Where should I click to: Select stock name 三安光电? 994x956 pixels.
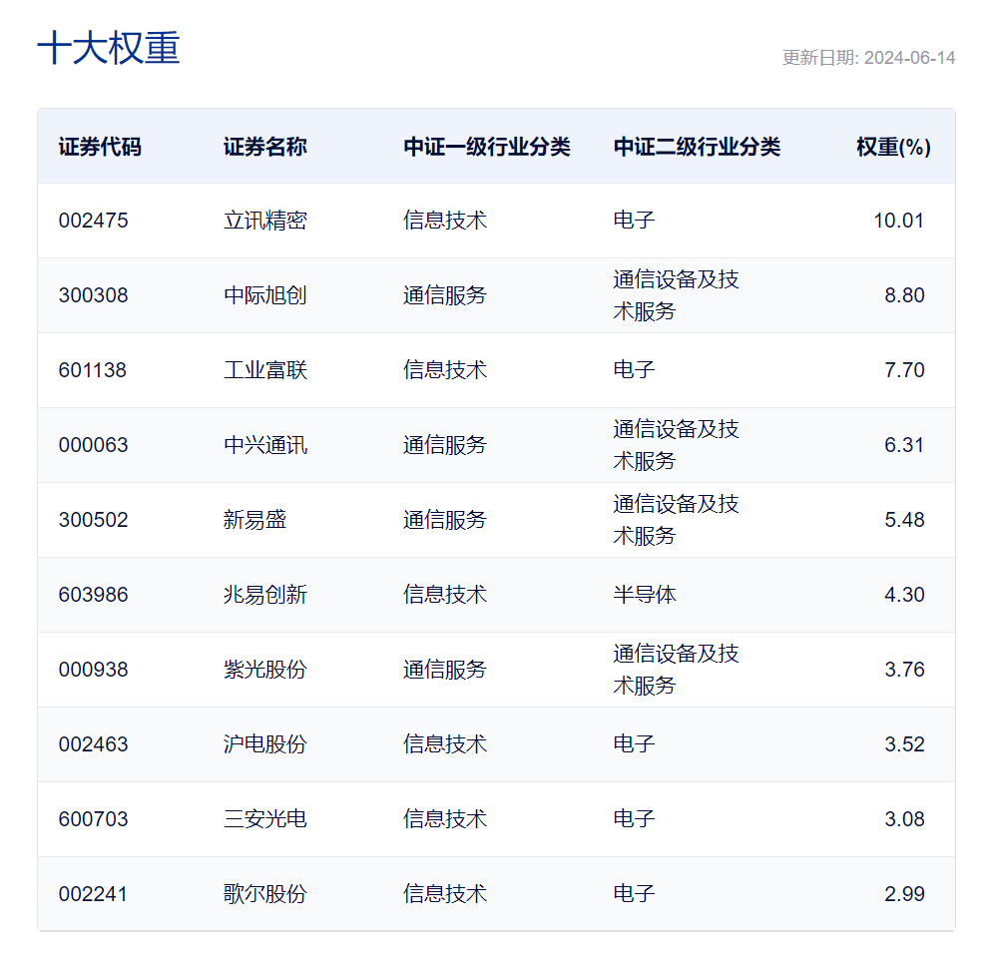pos(265,819)
